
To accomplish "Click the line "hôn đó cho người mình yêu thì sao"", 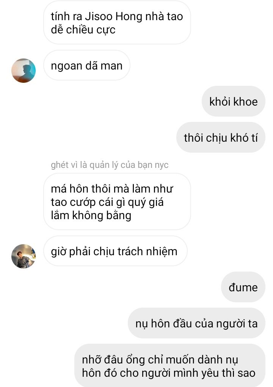I will 168,373.
